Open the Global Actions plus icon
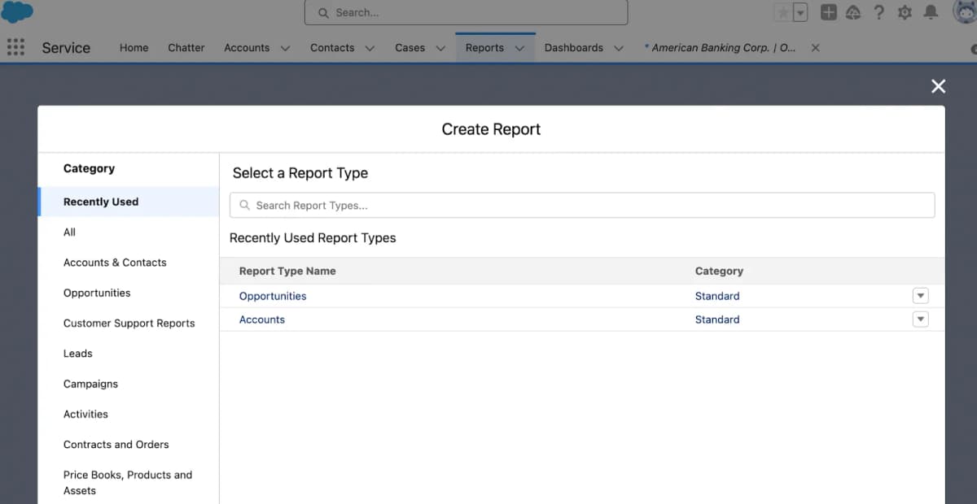Viewport: 977px width, 504px height. (x=828, y=12)
